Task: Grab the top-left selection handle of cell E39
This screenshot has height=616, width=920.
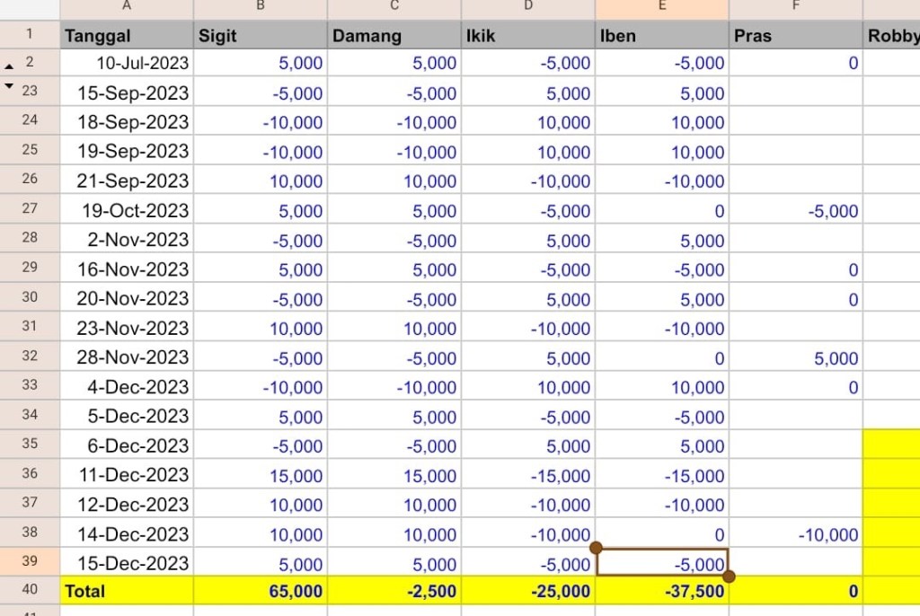Action: tap(596, 547)
